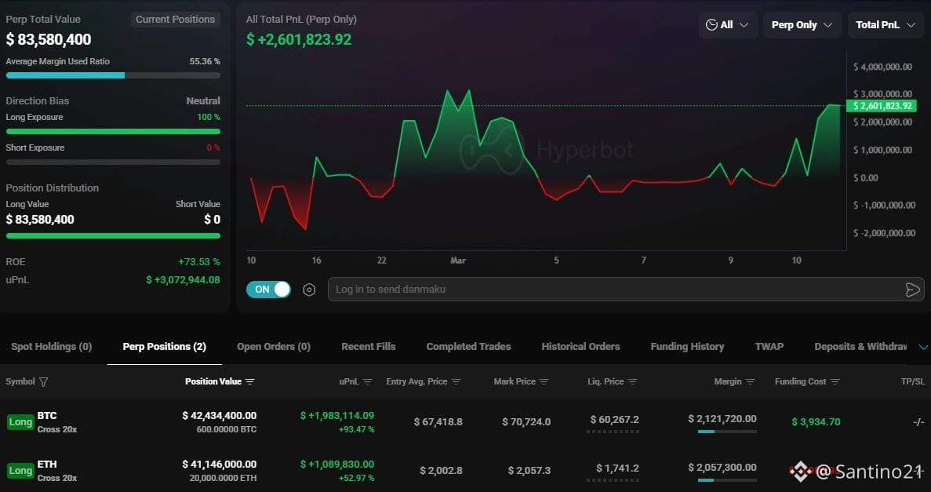
Task: Click the green 2,601,823.92 chart price tag
Action: pyautogui.click(x=882, y=106)
